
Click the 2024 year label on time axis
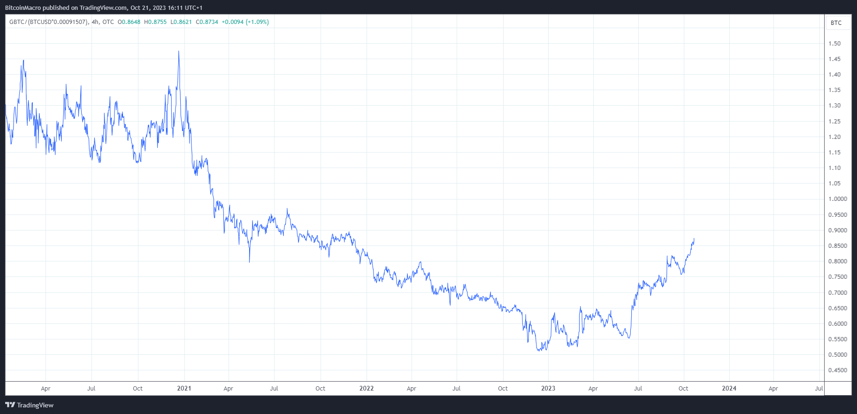click(x=729, y=388)
